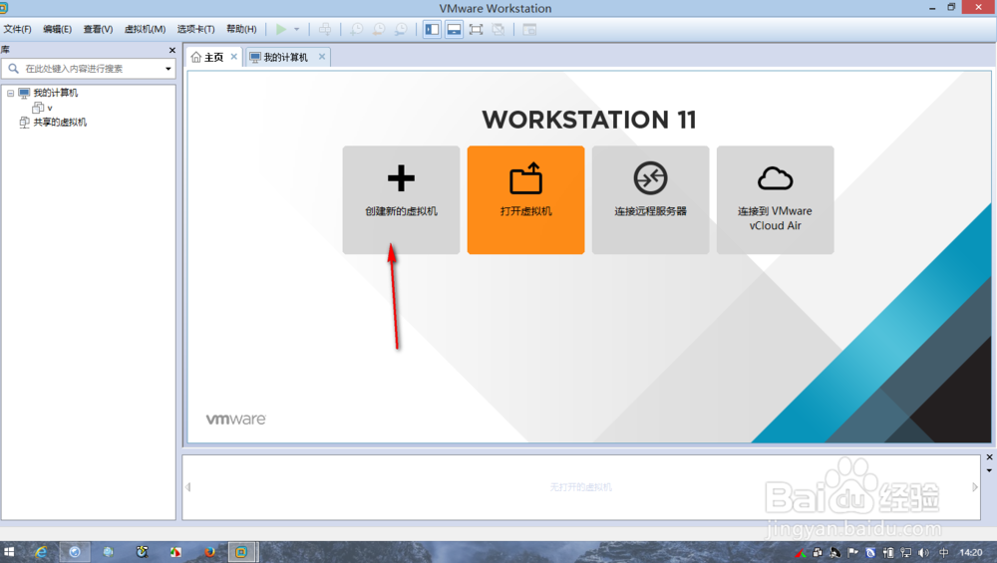Image resolution: width=997 pixels, height=563 pixels.
Task: Close the 我的计算机 tab
Action: pos(322,57)
